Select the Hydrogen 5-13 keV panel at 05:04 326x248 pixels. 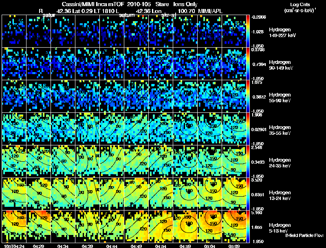click(209, 226)
